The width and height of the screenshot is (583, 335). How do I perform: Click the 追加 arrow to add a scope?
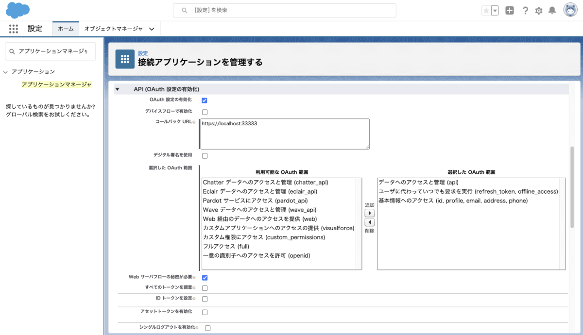pyautogui.click(x=370, y=213)
